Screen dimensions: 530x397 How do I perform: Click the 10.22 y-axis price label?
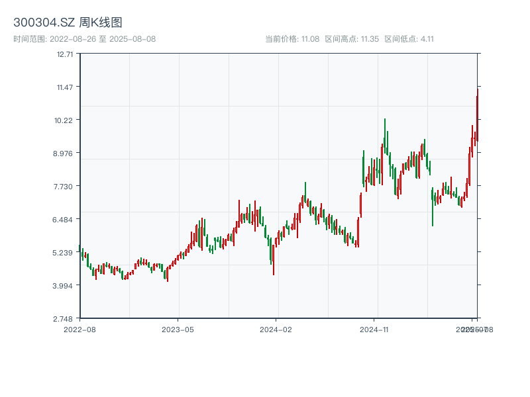click(64, 120)
